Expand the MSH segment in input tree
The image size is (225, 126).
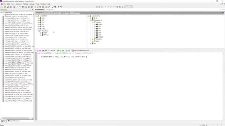pyautogui.click(x=38, y=18)
